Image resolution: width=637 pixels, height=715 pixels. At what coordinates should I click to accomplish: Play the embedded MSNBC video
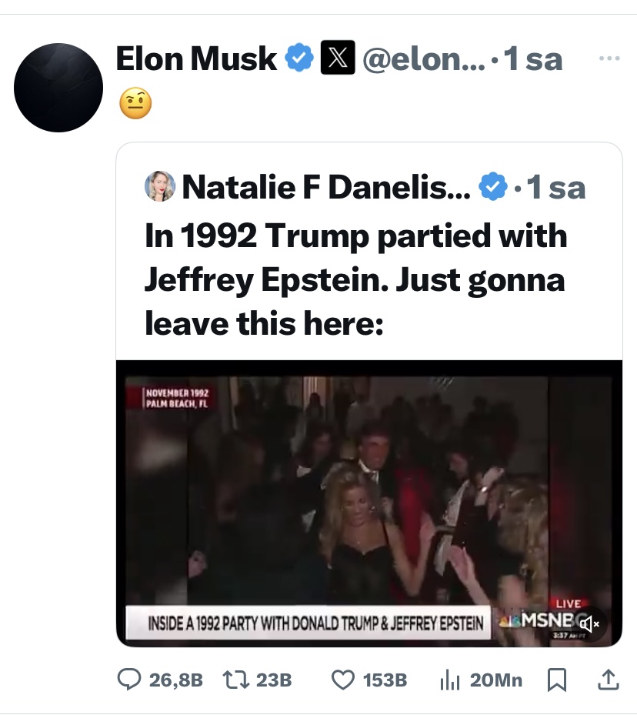368,504
